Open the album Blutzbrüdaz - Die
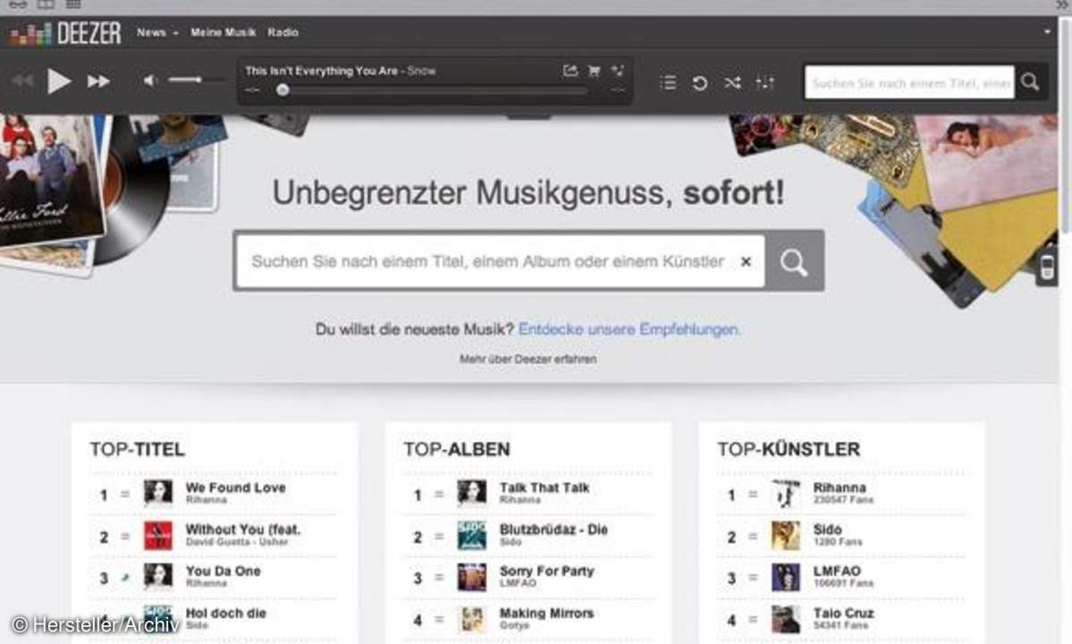Image resolution: width=1072 pixels, height=644 pixels. 553,530
